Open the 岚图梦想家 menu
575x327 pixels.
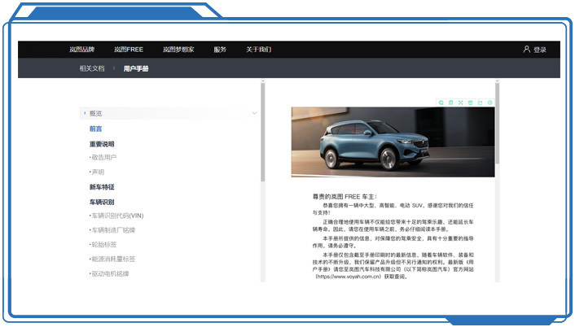click(178, 50)
